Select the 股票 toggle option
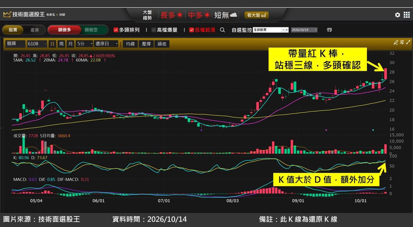 [x=13, y=30]
